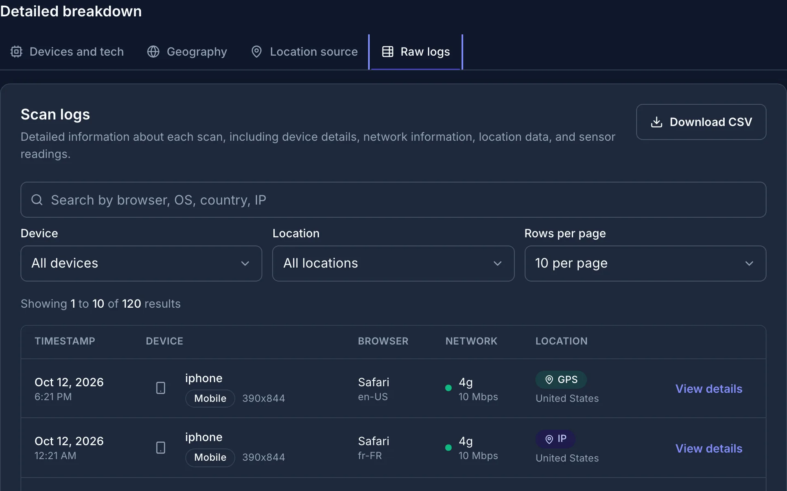Click the BROWSER column header

pyautogui.click(x=383, y=341)
